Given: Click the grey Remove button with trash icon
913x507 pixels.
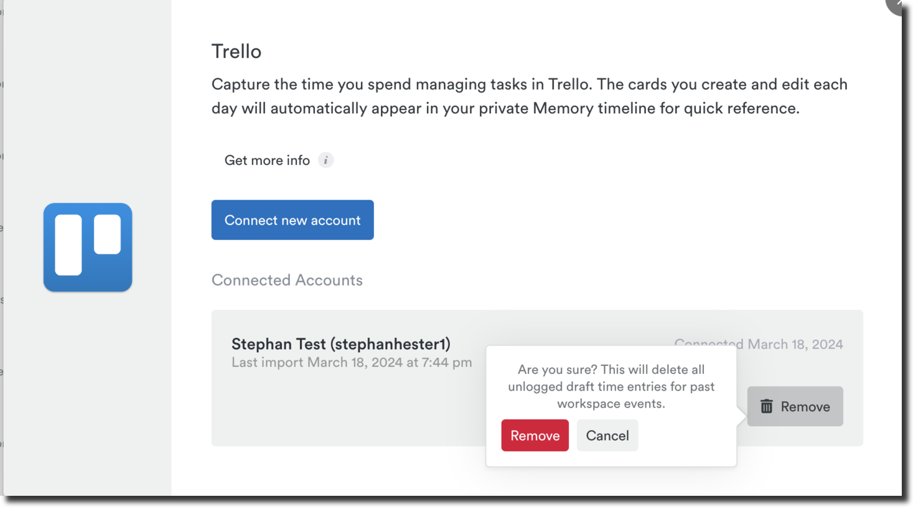Looking at the screenshot, I should pyautogui.click(x=795, y=406).
